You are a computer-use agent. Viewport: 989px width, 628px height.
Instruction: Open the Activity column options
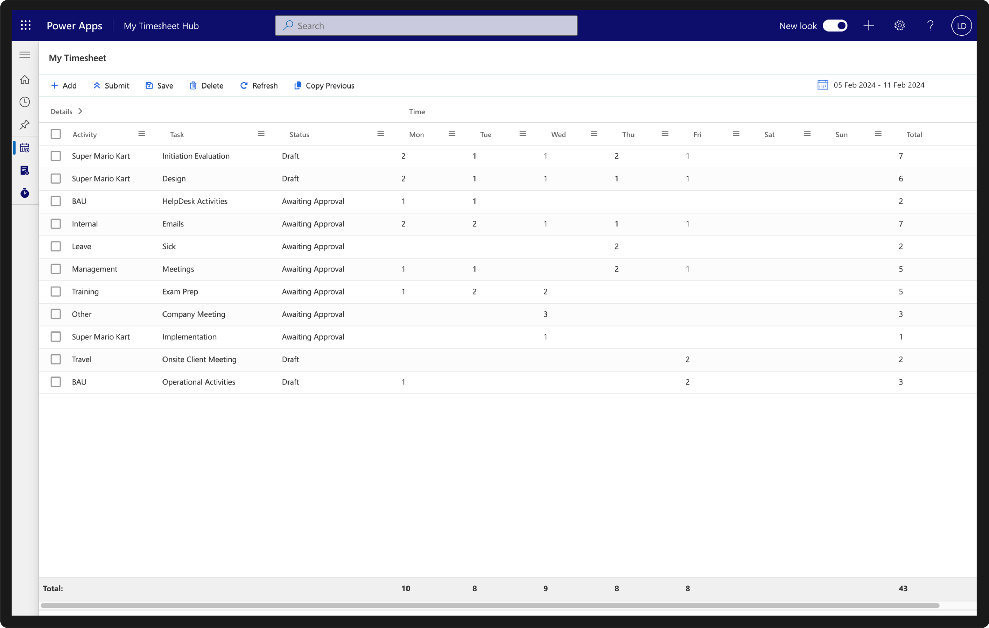(x=142, y=134)
